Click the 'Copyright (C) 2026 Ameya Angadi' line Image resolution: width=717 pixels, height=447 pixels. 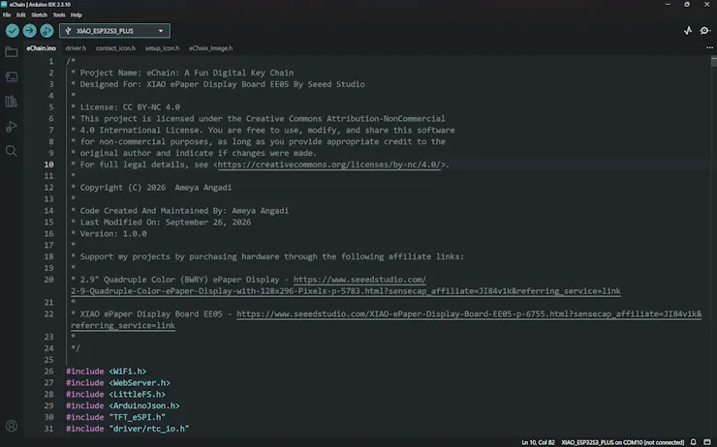(x=156, y=187)
